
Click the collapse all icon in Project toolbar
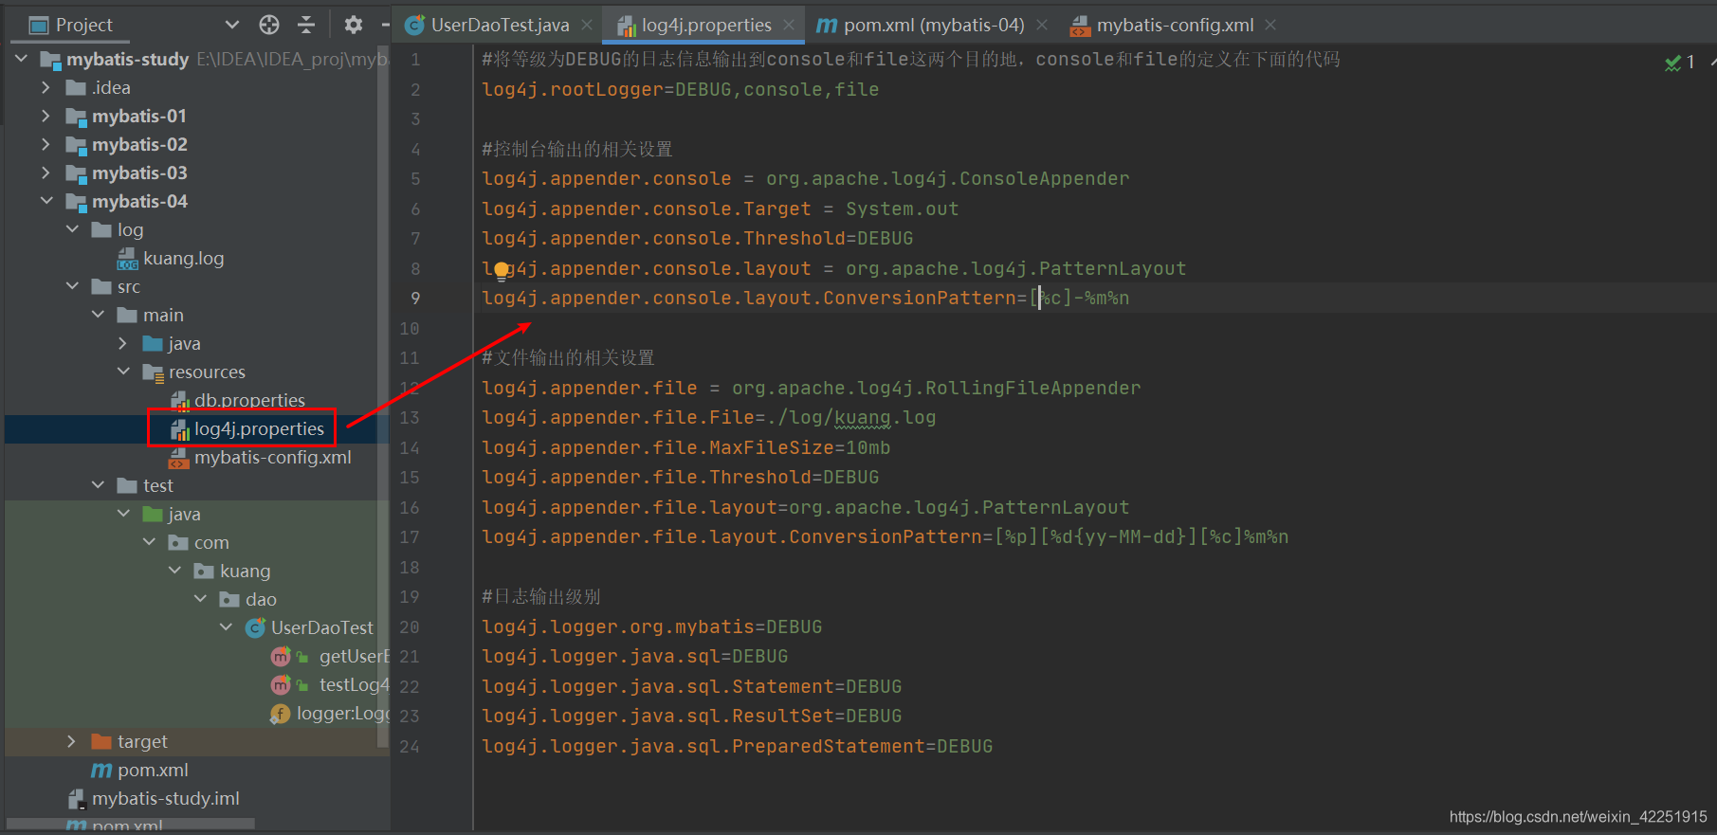point(305,25)
